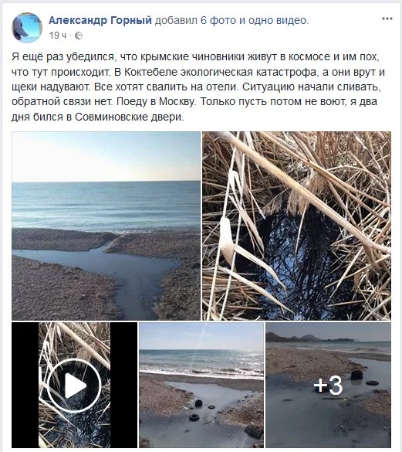Click the black bar right of video
402x452 pixels.
(123, 385)
